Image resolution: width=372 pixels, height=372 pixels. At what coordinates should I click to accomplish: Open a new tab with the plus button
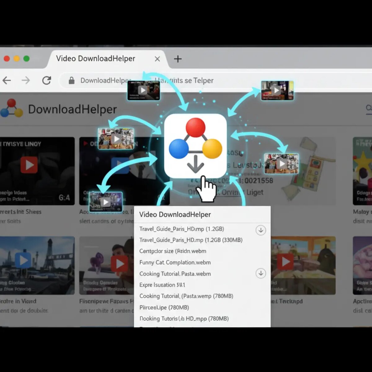(178, 59)
